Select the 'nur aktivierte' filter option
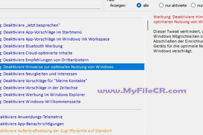 click(161, 5)
